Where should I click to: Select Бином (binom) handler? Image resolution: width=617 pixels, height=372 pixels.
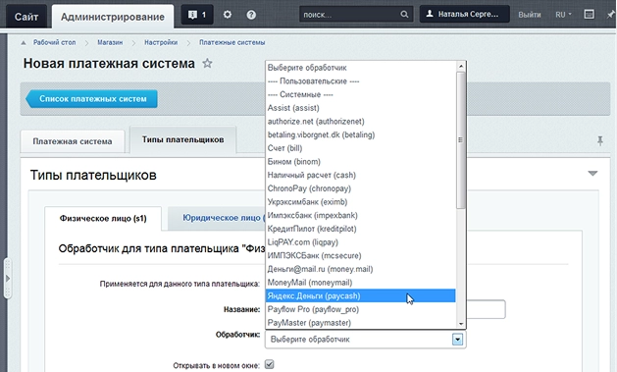[x=361, y=161]
